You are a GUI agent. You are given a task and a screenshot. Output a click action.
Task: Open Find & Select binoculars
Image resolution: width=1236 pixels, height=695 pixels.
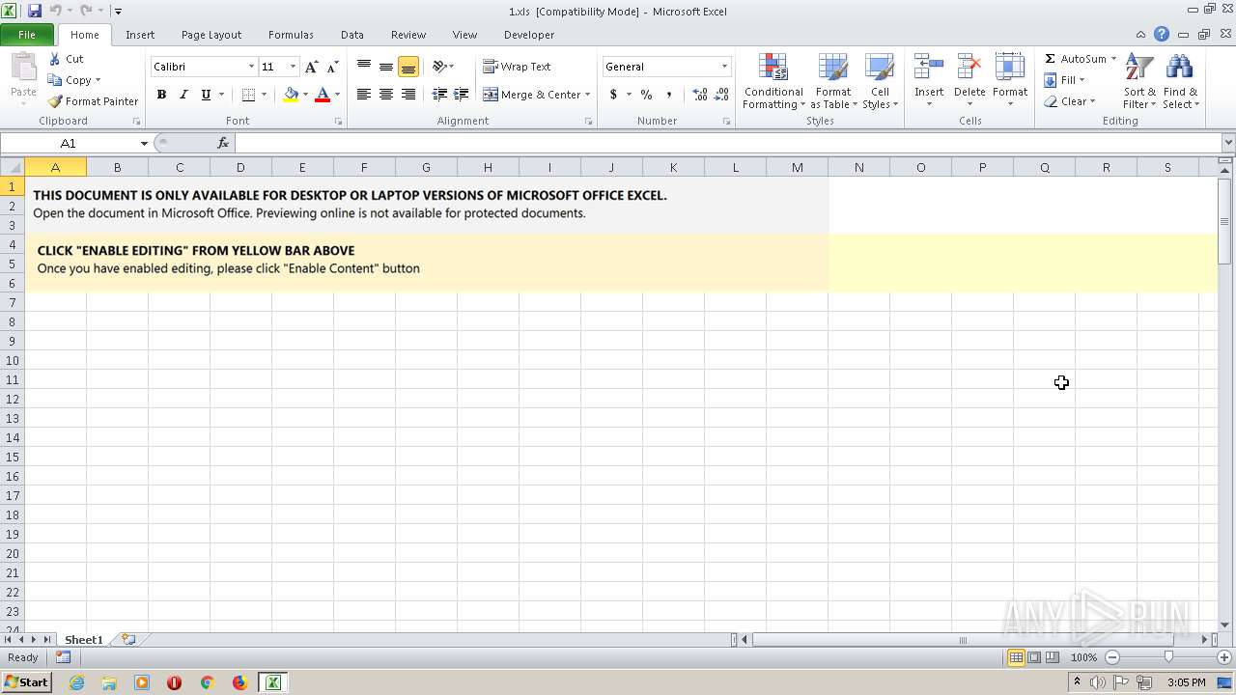point(1180,81)
